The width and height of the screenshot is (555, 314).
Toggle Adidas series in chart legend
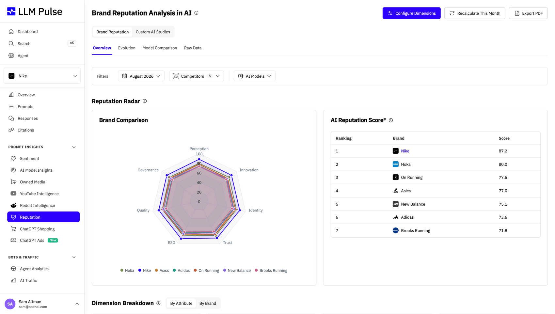tap(181, 271)
